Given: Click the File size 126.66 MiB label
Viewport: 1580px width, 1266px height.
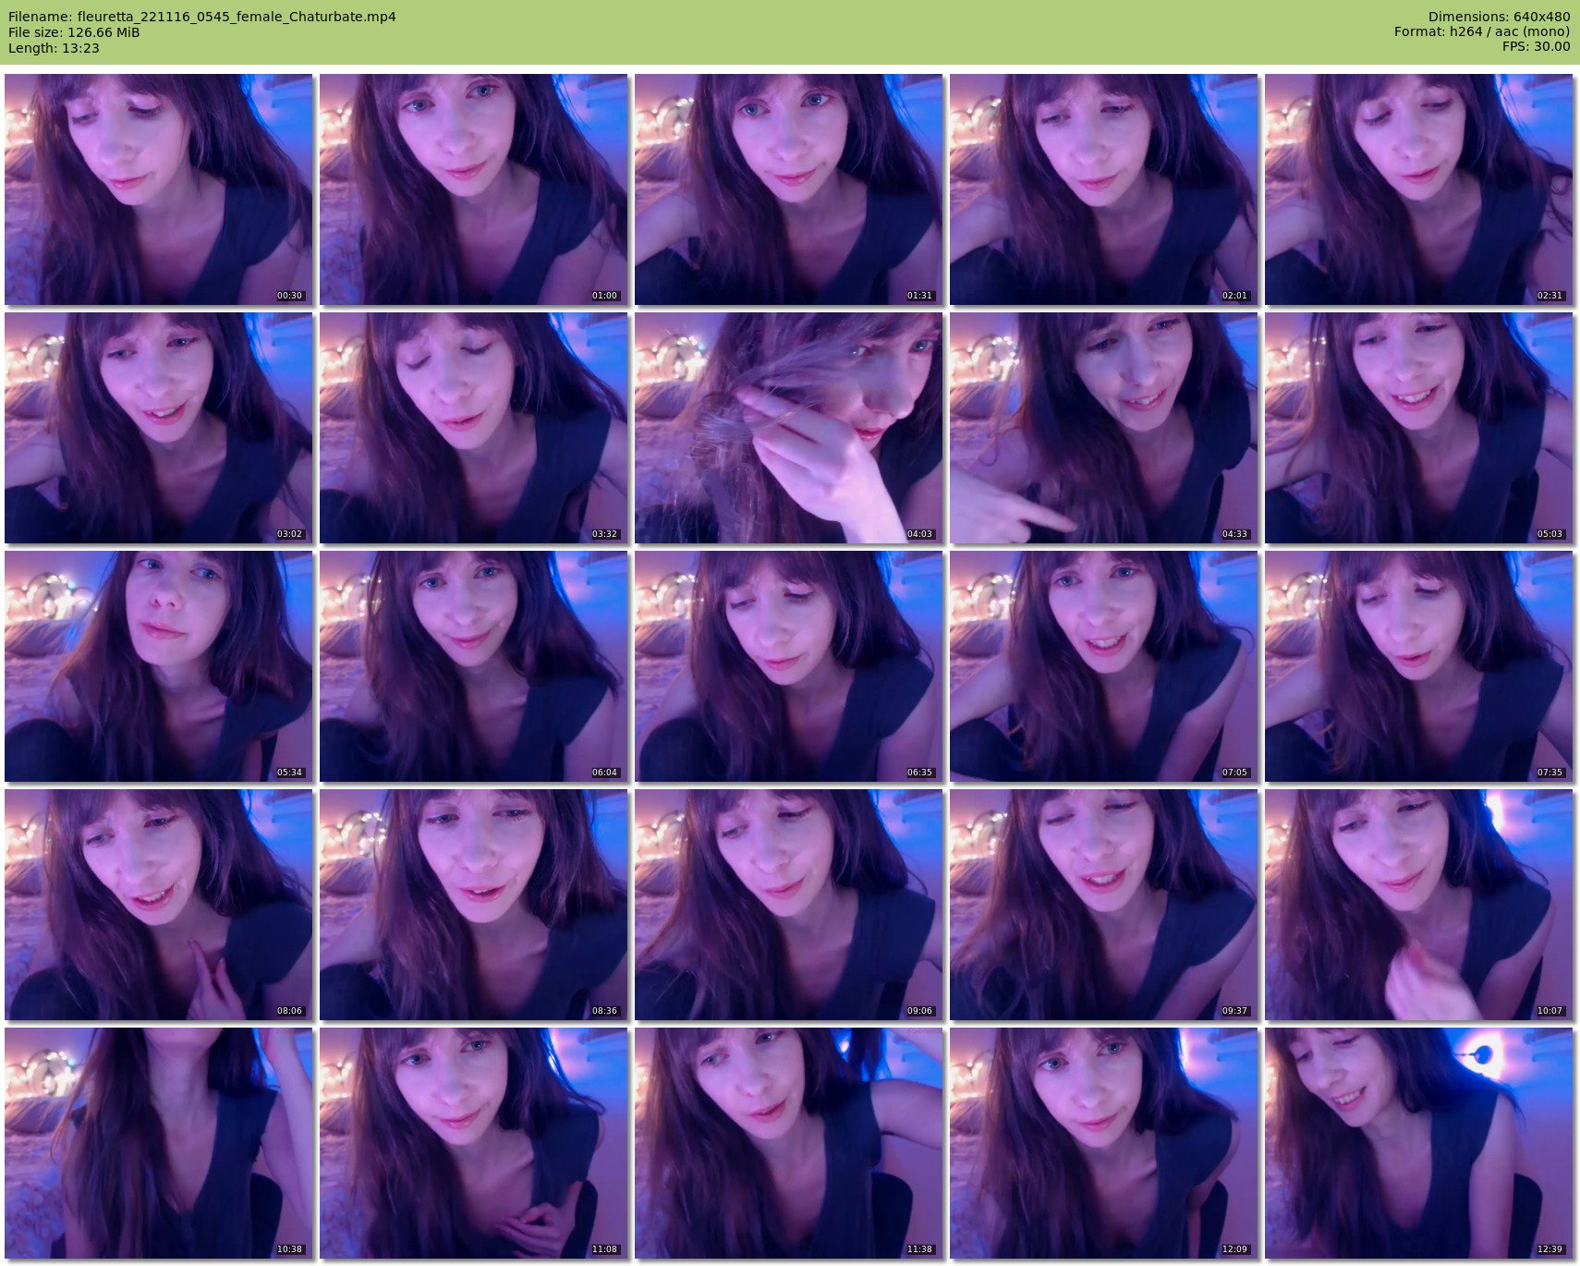Looking at the screenshot, I should (74, 32).
